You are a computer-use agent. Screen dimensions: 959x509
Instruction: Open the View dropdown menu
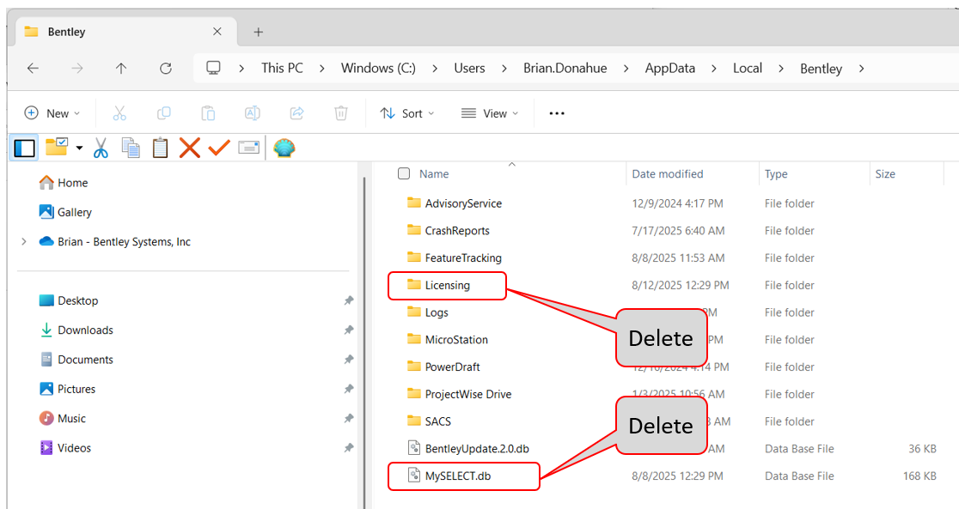[490, 113]
